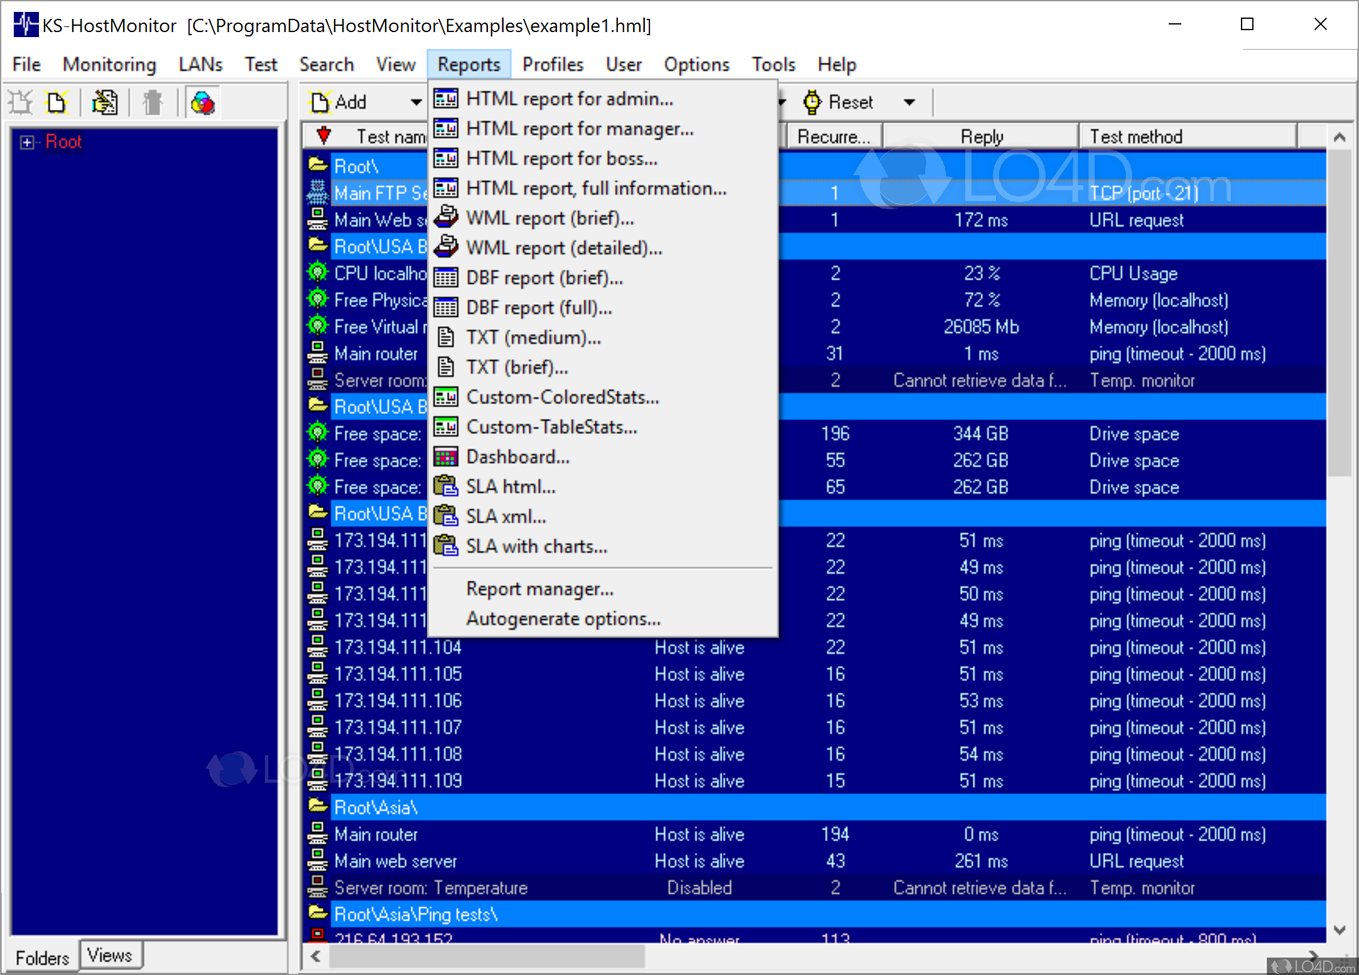Open the Add button dropdown arrow
This screenshot has width=1359, height=975.
point(416,102)
